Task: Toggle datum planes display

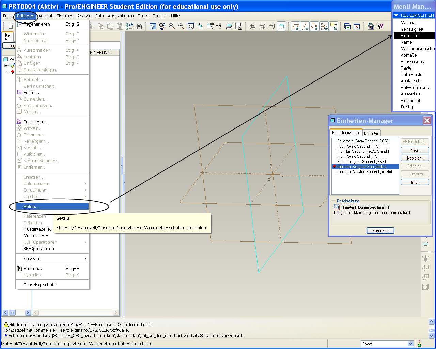Action: [295, 26]
